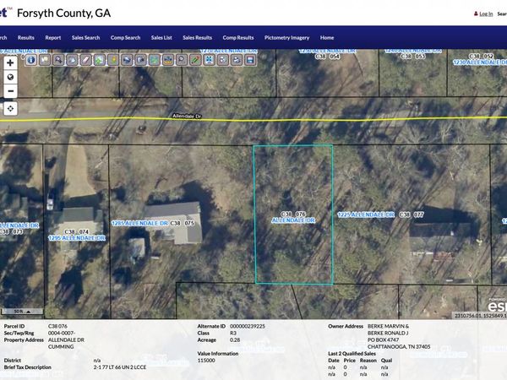Go to the Home menu item
Image resolution: width=507 pixels, height=380 pixels.
tap(327, 37)
